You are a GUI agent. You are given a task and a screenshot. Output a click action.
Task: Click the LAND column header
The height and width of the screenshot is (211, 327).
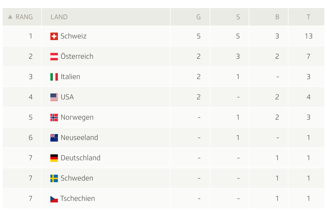[59, 17]
